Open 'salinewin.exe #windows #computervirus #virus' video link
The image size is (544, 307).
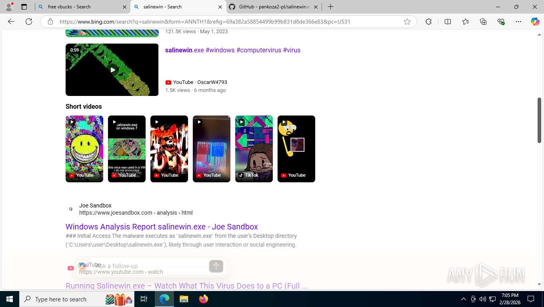tap(233, 50)
